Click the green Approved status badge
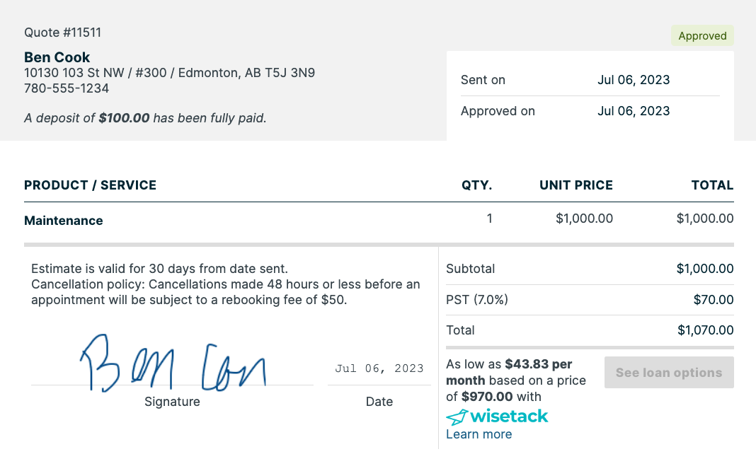The width and height of the screenshot is (756, 471). point(702,36)
